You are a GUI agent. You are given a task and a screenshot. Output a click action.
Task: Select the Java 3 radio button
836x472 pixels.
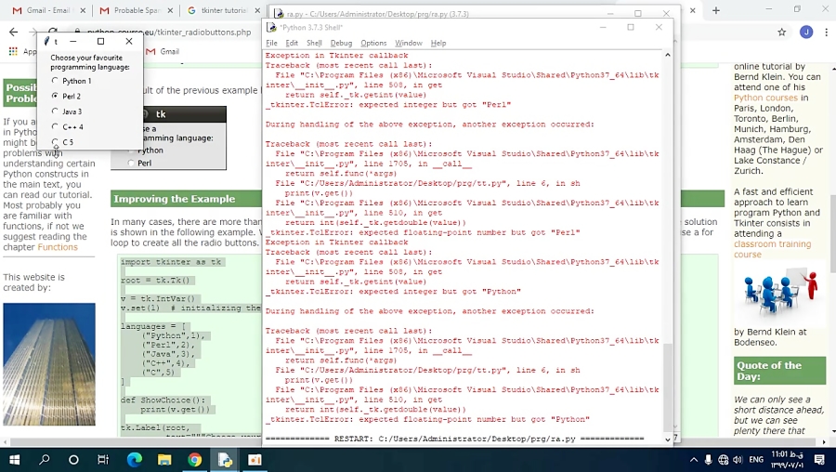[55, 111]
